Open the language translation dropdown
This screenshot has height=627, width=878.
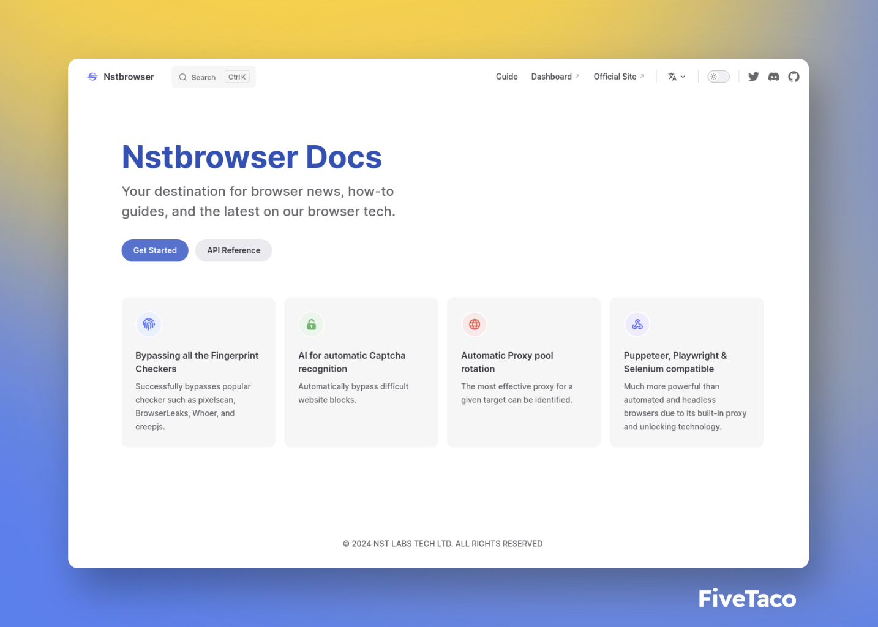click(677, 77)
